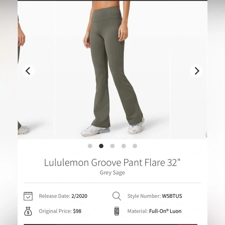
Task: Switch to the fourth carousel dot
Action: [123, 146]
